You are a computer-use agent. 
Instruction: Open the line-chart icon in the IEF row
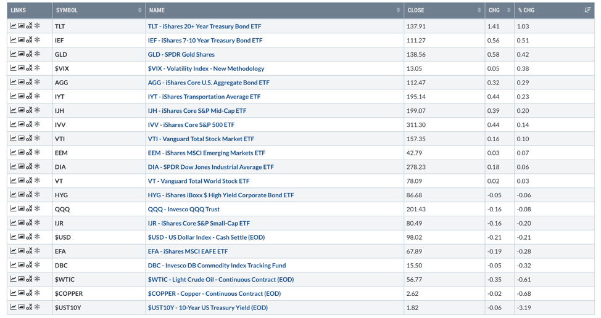tap(13, 40)
